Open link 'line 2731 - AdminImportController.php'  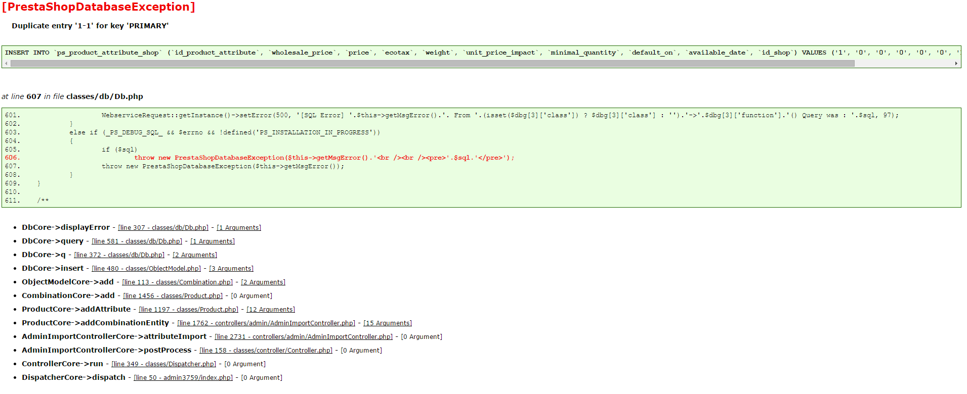click(x=304, y=337)
